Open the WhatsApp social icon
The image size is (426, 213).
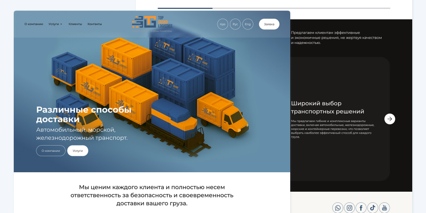[x=338, y=208]
